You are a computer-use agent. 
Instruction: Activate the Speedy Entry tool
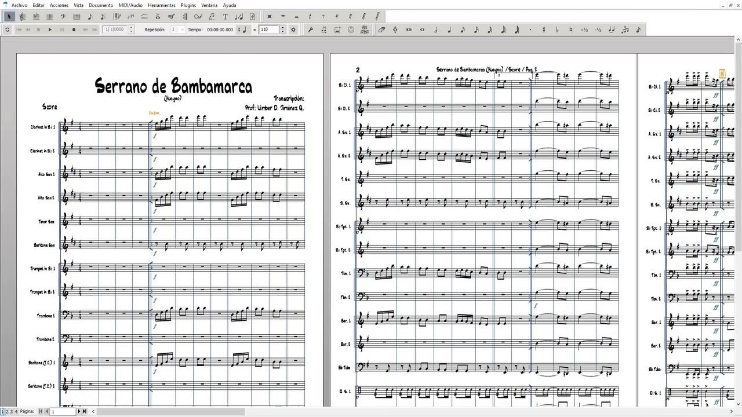pos(103,16)
